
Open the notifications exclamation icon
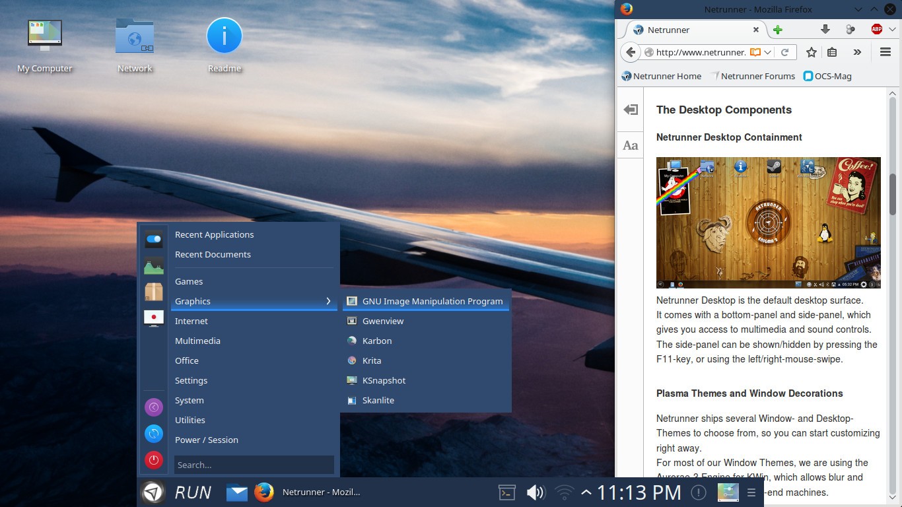(x=698, y=492)
